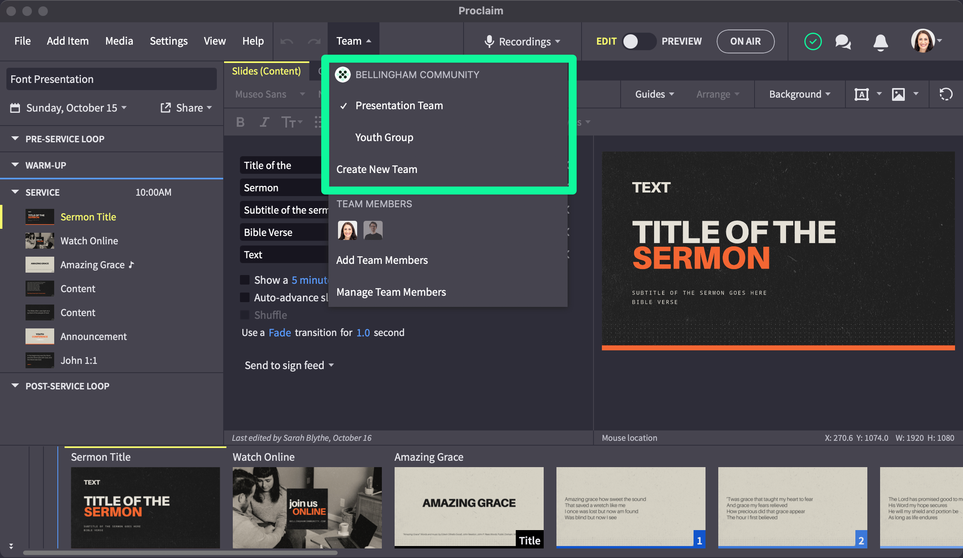Toggle the Edit/Preview switch
This screenshot has height=558, width=963.
639,41
